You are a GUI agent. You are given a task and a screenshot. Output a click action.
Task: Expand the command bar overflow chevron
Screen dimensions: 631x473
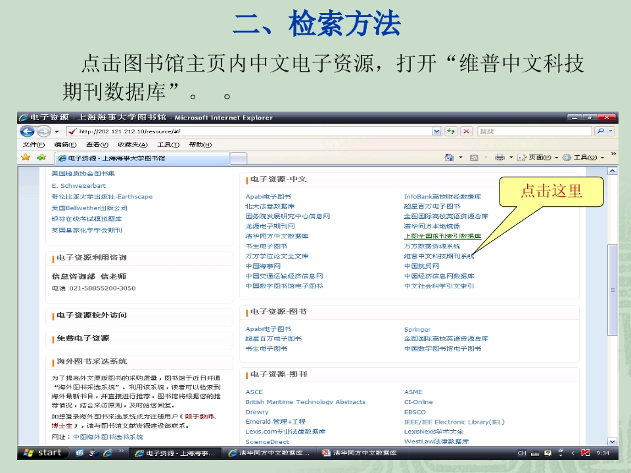click(x=613, y=154)
